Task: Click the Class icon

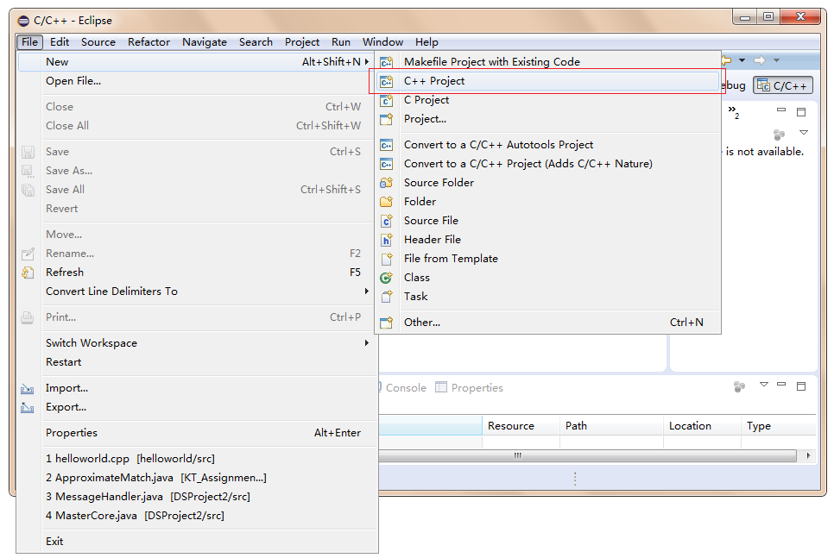Action: coord(387,278)
